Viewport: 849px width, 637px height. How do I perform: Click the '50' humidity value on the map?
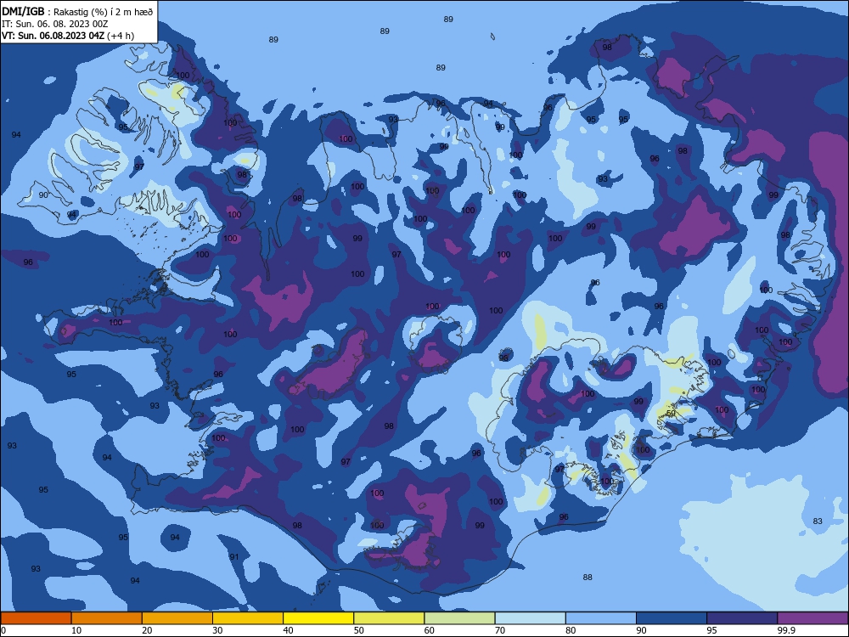point(671,414)
